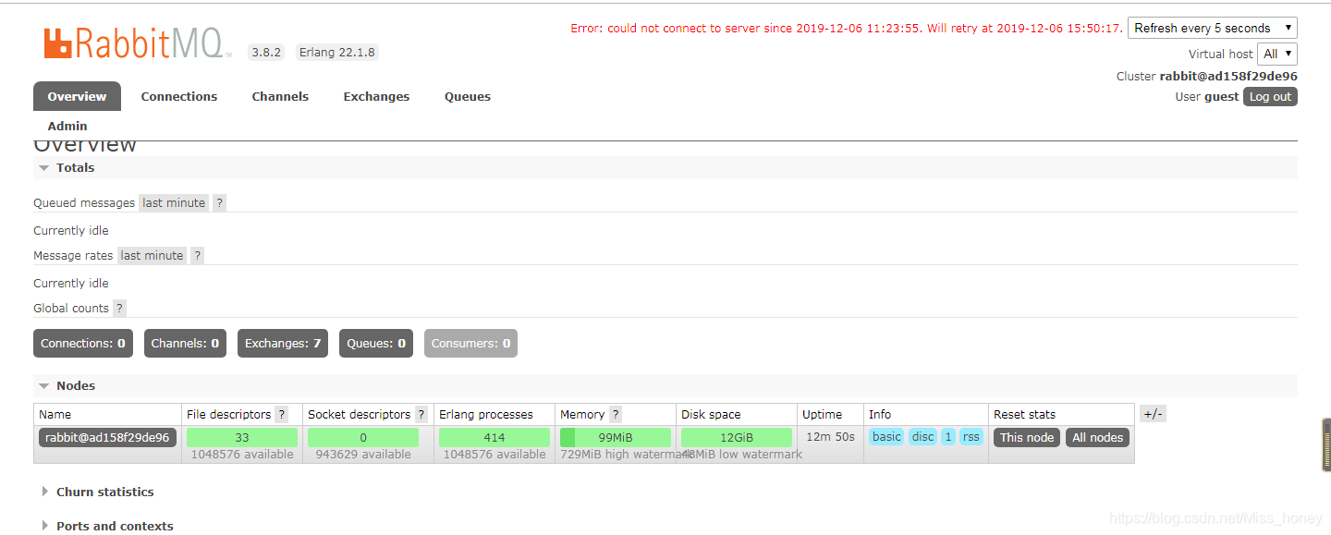Click the version label 3.8.2
This screenshot has width=1331, height=535.
click(x=266, y=52)
